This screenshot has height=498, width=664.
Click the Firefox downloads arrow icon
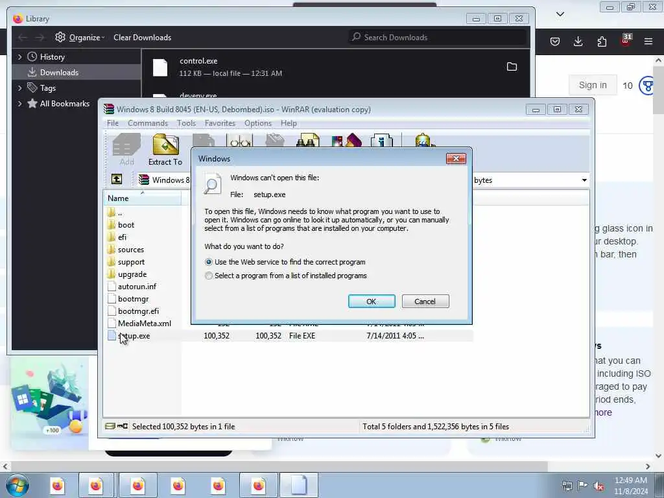[578, 41]
